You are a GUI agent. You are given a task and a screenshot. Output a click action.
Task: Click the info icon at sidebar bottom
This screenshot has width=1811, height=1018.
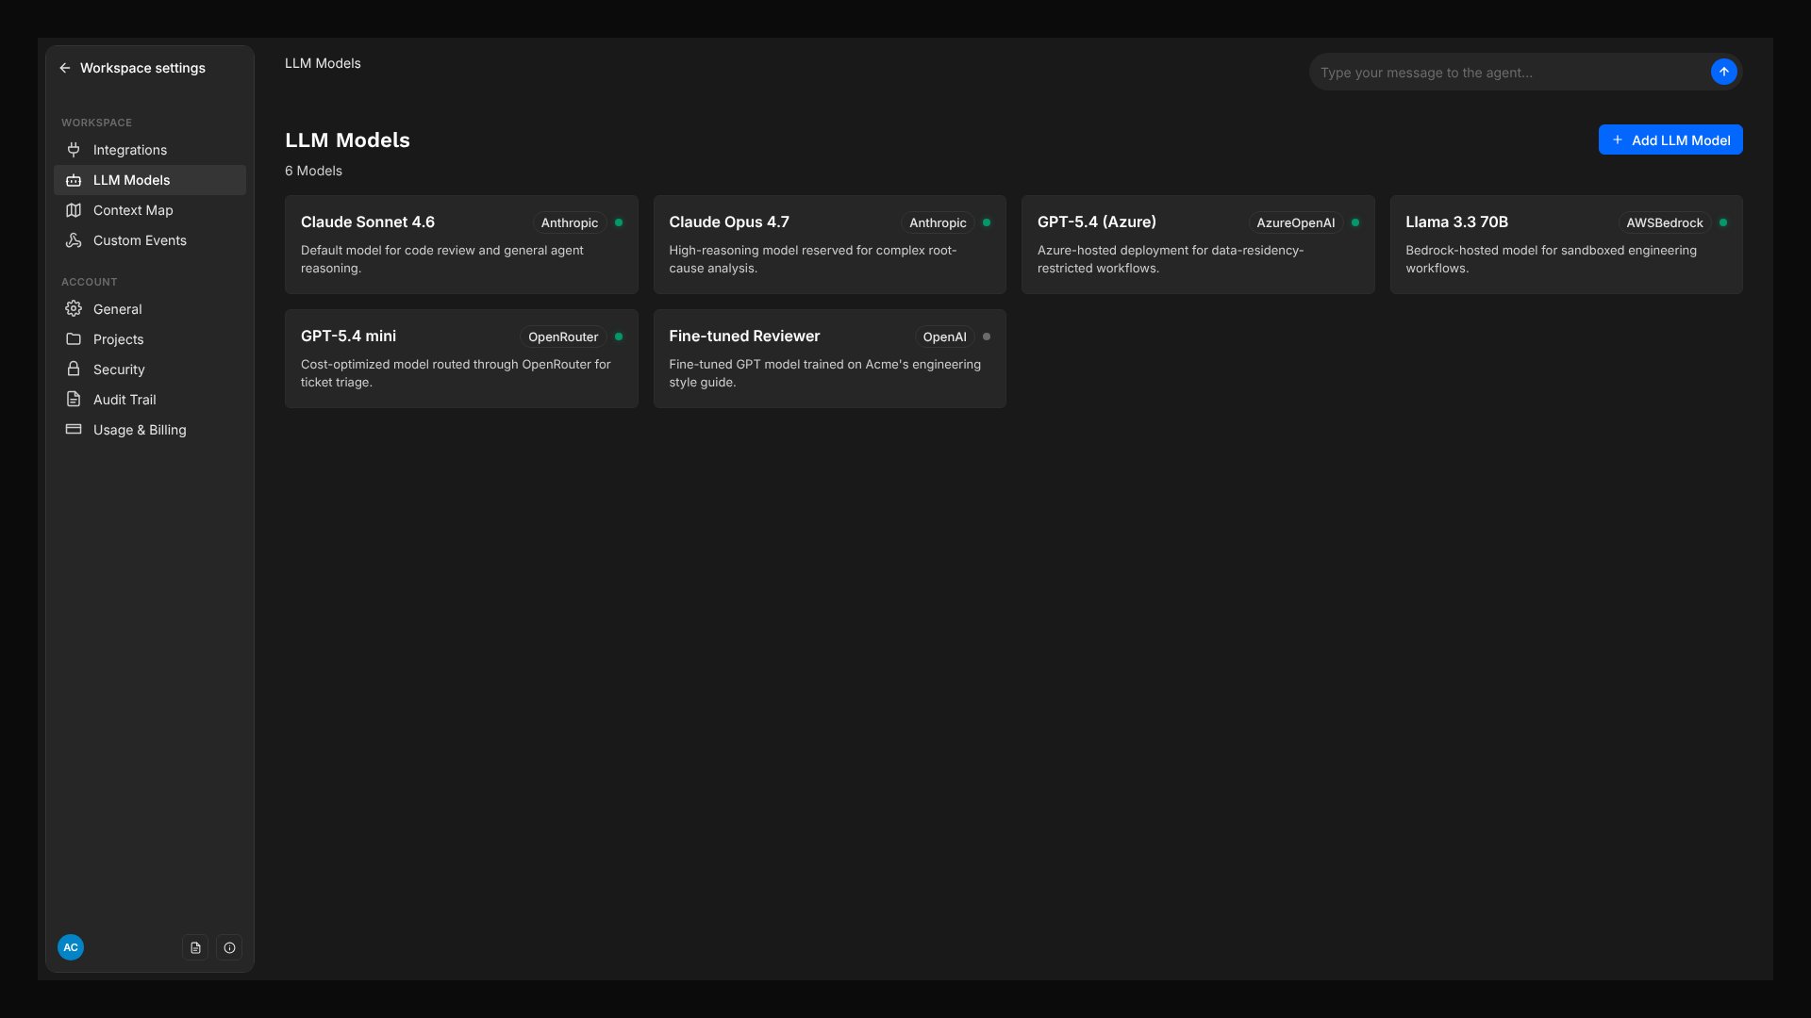click(229, 947)
